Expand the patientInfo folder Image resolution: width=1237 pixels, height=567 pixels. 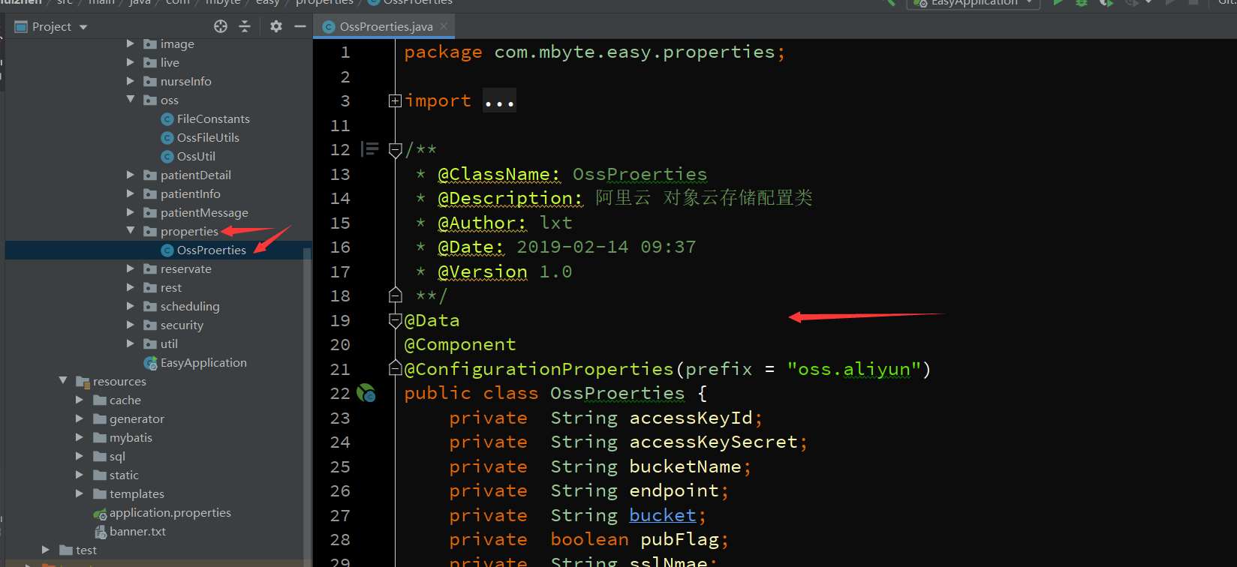pyautogui.click(x=131, y=193)
